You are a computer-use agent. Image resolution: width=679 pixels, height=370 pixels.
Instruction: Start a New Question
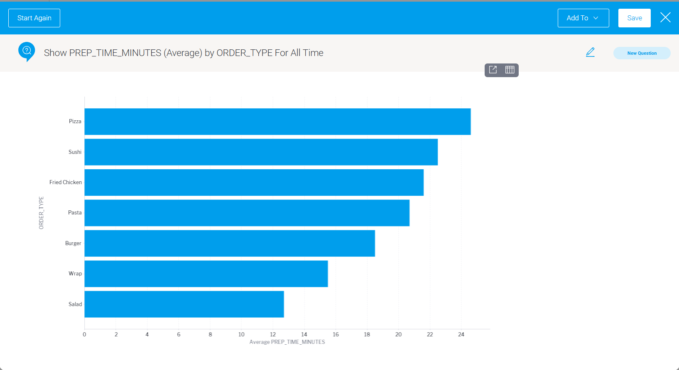point(642,53)
